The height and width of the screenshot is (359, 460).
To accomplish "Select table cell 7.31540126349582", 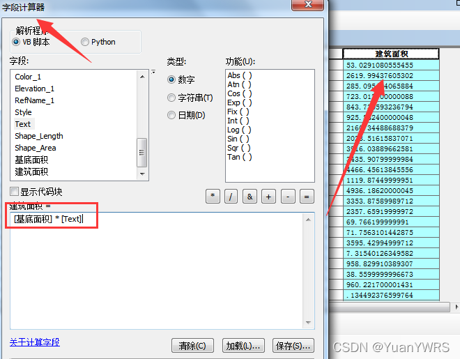I will (391, 254).
